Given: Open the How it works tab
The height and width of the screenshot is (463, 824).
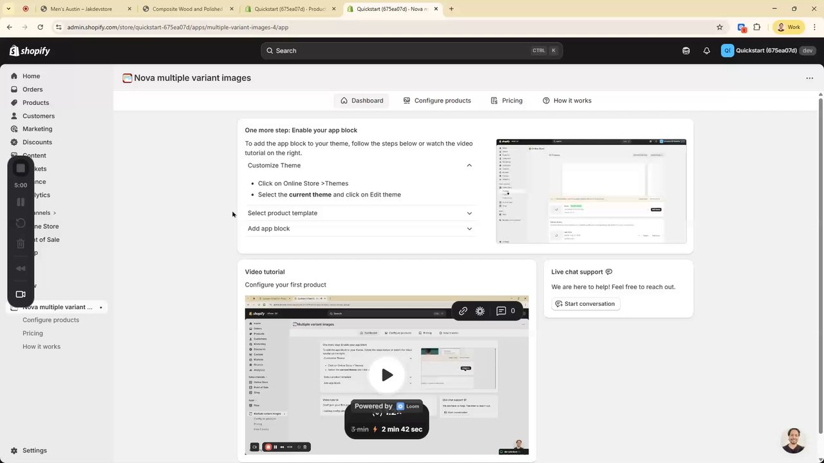Looking at the screenshot, I should coord(567,100).
